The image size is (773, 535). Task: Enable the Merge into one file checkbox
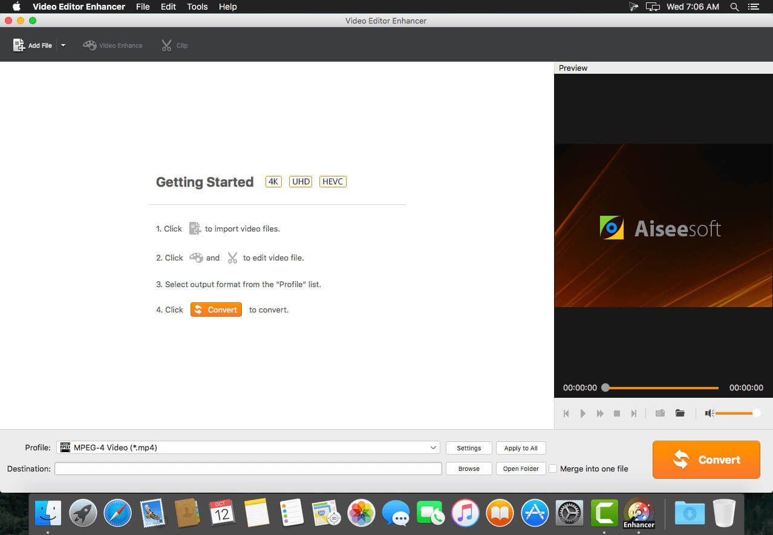point(553,469)
